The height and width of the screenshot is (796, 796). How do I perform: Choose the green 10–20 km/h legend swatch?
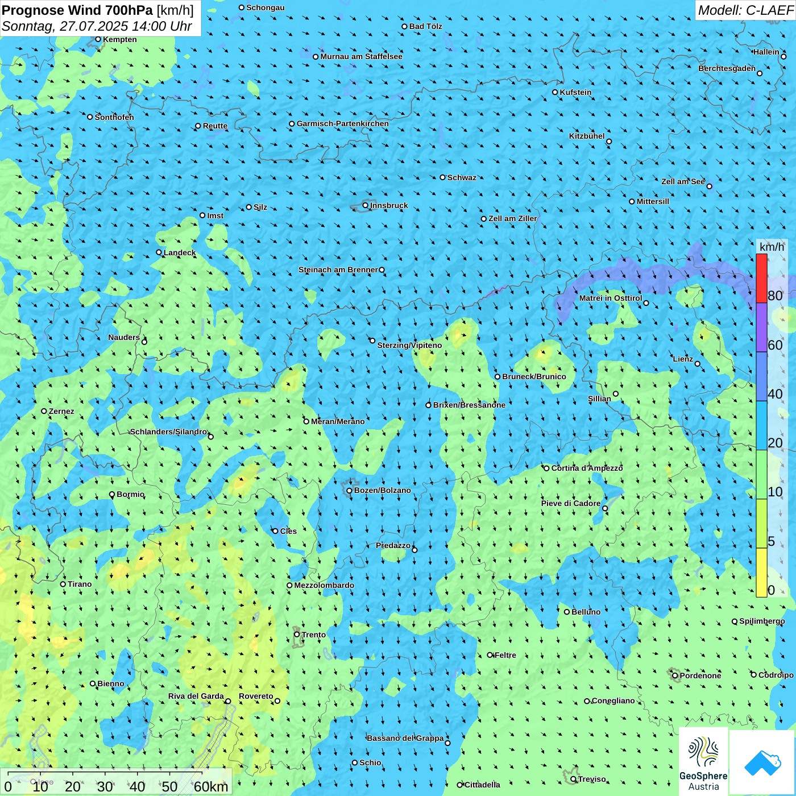coord(761,475)
